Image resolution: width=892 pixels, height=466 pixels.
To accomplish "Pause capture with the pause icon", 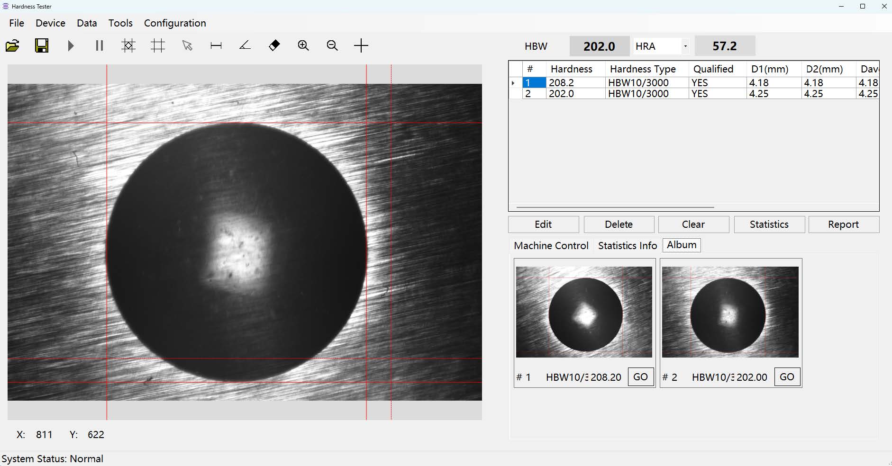I will (x=100, y=46).
